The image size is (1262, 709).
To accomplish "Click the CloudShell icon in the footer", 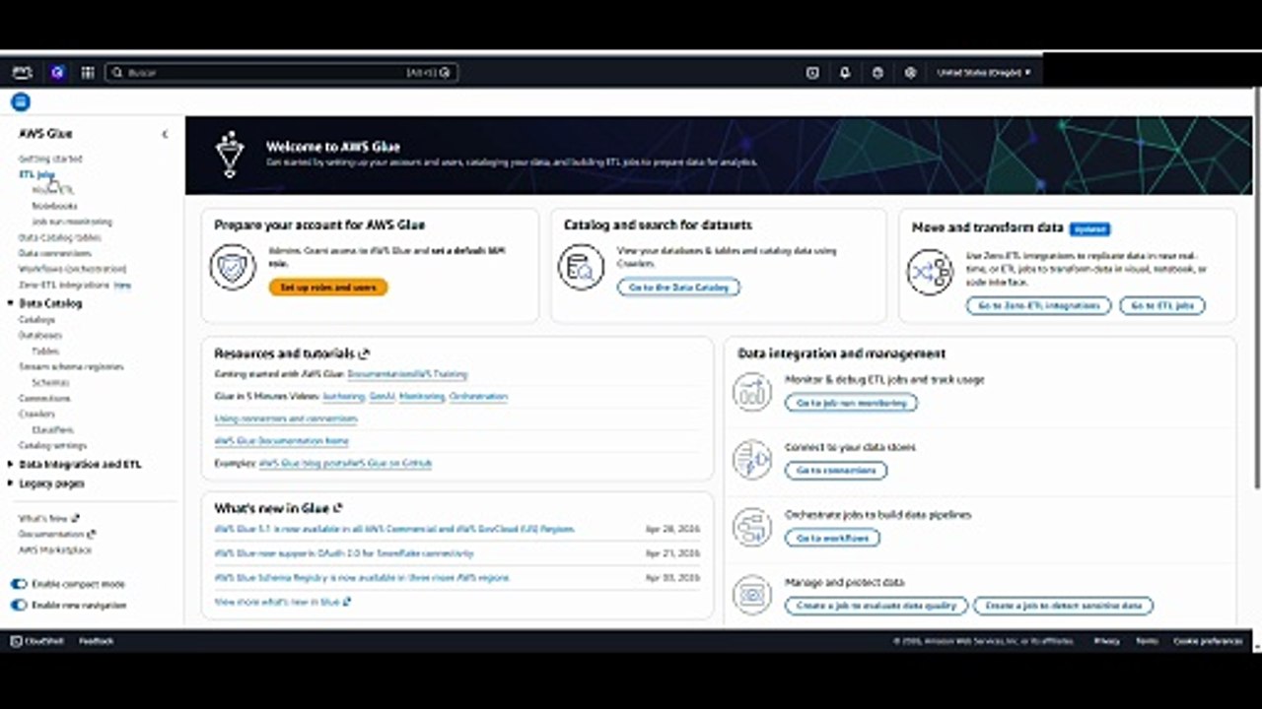I will (16, 641).
